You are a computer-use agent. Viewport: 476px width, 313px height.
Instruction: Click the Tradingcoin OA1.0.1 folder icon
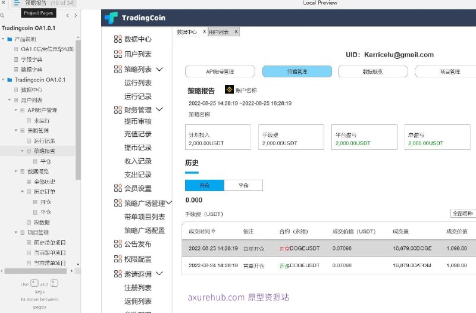coord(10,80)
